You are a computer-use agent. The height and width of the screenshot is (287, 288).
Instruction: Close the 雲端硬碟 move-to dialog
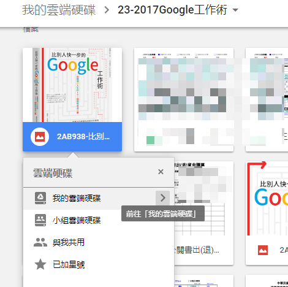tap(161, 172)
